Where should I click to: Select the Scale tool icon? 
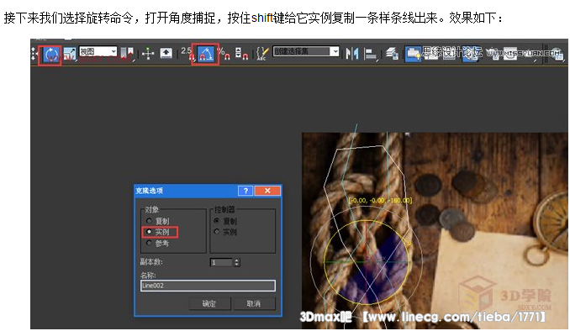click(x=69, y=54)
